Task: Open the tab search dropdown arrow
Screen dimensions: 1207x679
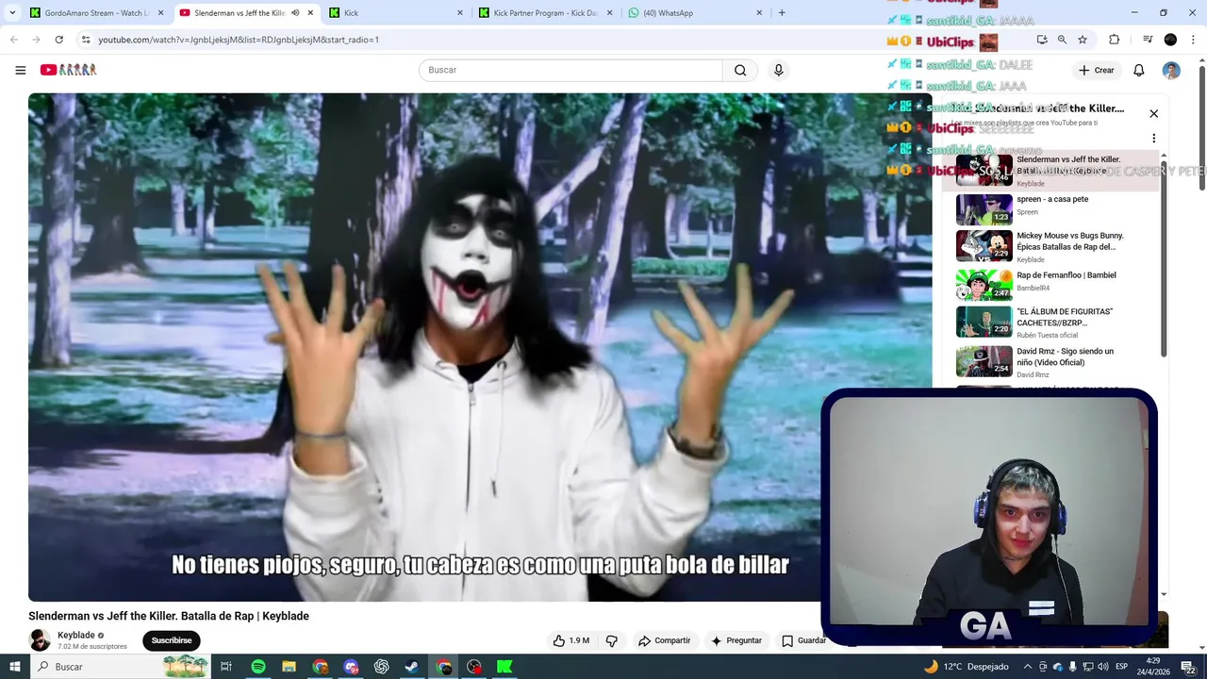Action: pos(12,13)
